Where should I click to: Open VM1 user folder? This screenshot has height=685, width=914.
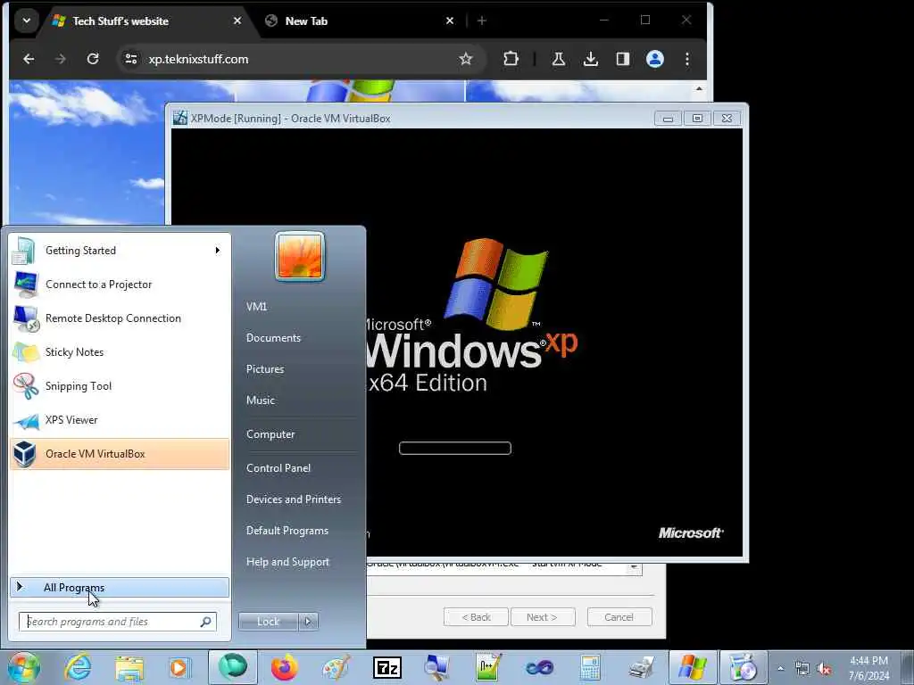256,307
